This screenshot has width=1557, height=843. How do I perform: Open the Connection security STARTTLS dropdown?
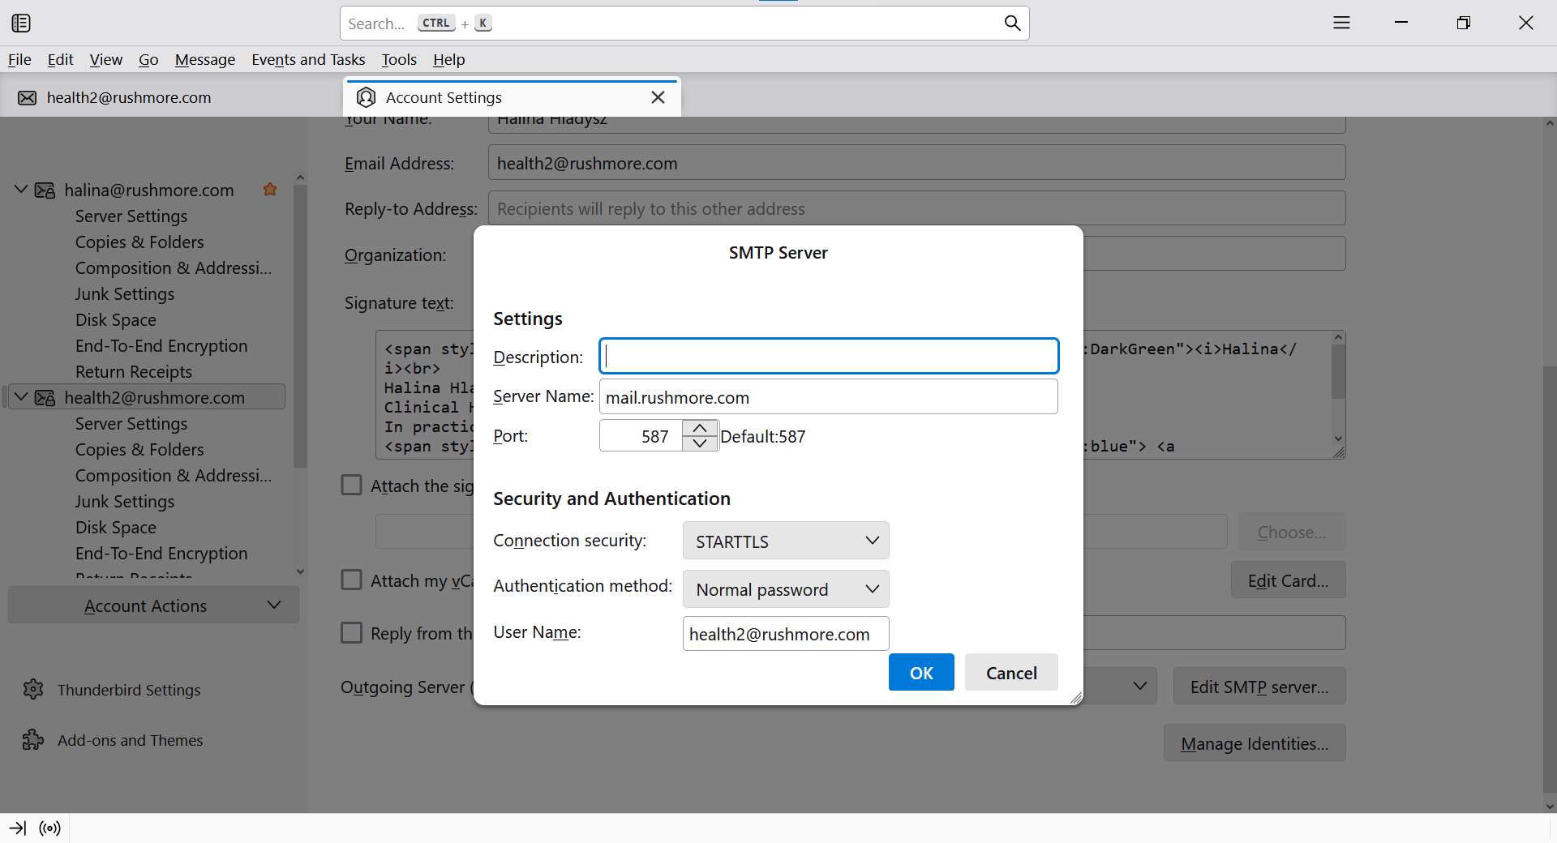(x=785, y=541)
